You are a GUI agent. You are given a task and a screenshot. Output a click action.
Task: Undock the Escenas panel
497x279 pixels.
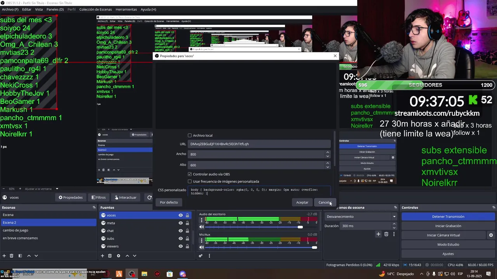pos(94,208)
